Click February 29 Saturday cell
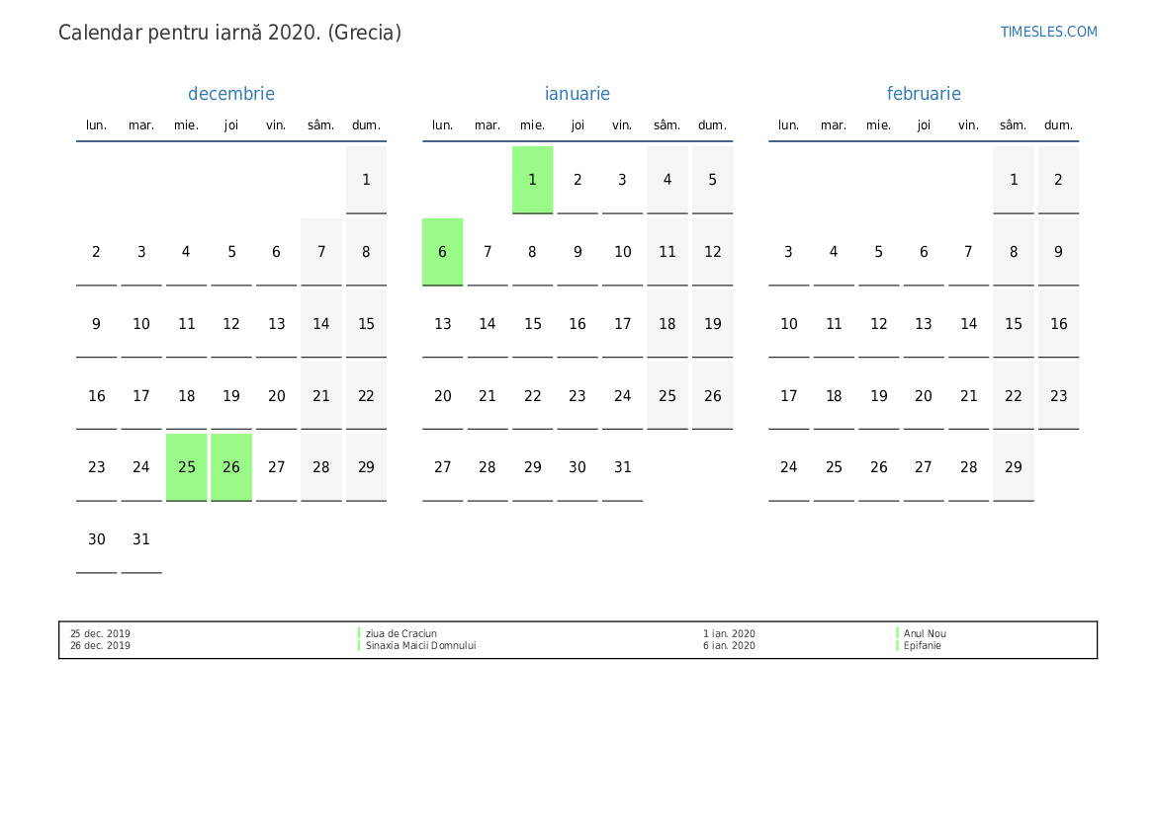Image resolution: width=1156 pixels, height=817 pixels. (1014, 468)
